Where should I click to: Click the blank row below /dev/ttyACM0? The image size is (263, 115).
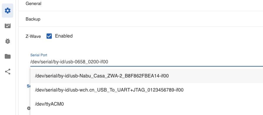click(x=147, y=113)
